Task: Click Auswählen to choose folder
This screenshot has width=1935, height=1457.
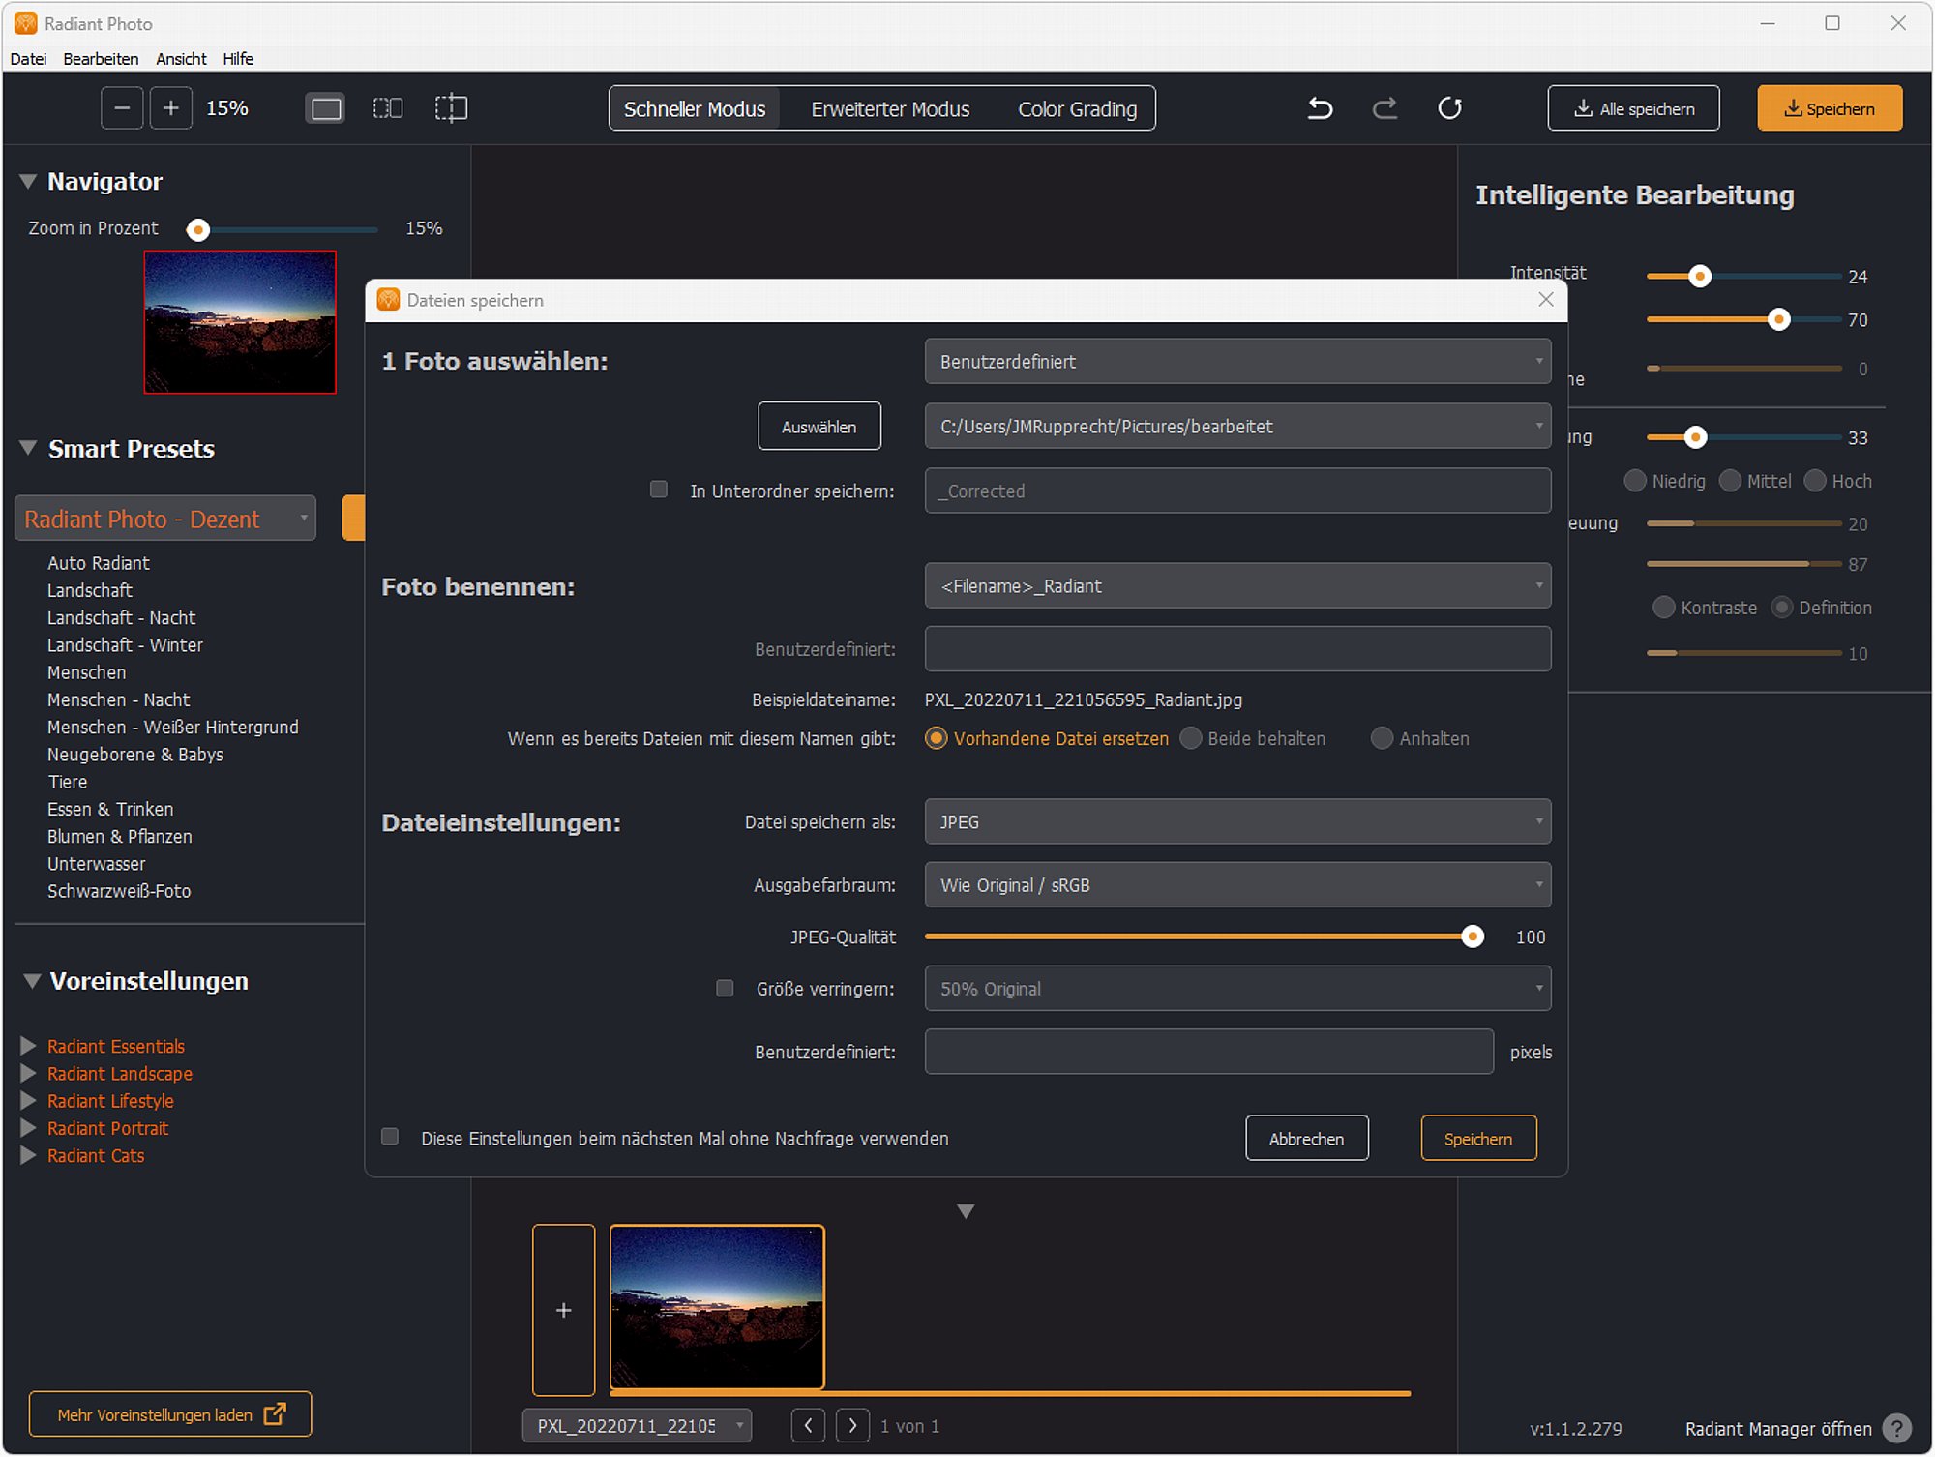Action: click(819, 426)
